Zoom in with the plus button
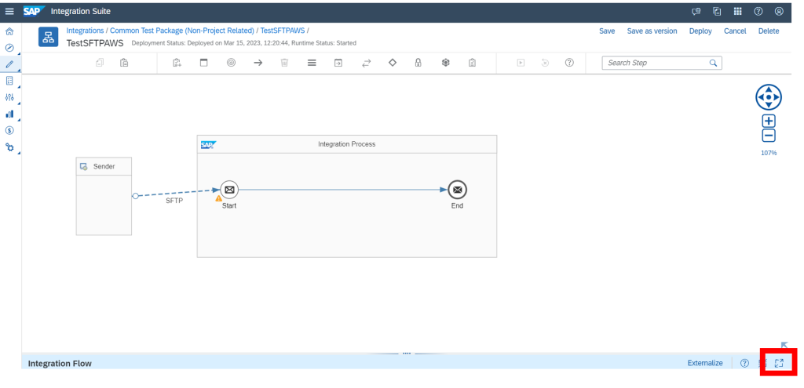 click(769, 121)
